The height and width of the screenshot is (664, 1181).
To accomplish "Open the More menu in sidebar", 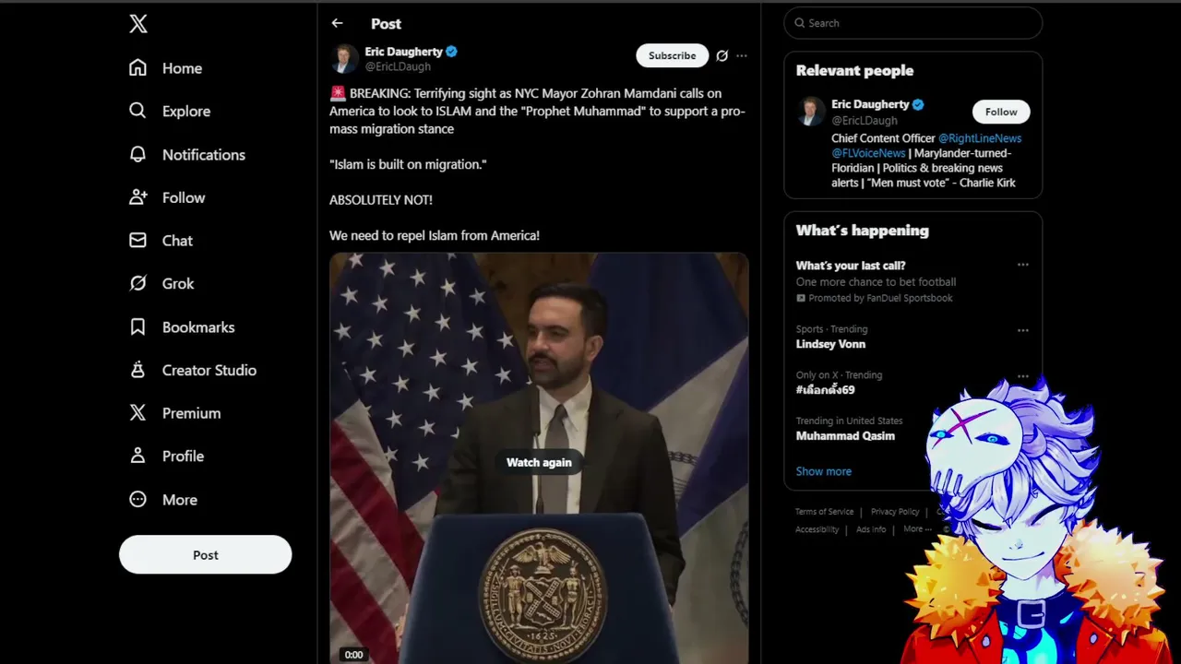I will coord(163,499).
